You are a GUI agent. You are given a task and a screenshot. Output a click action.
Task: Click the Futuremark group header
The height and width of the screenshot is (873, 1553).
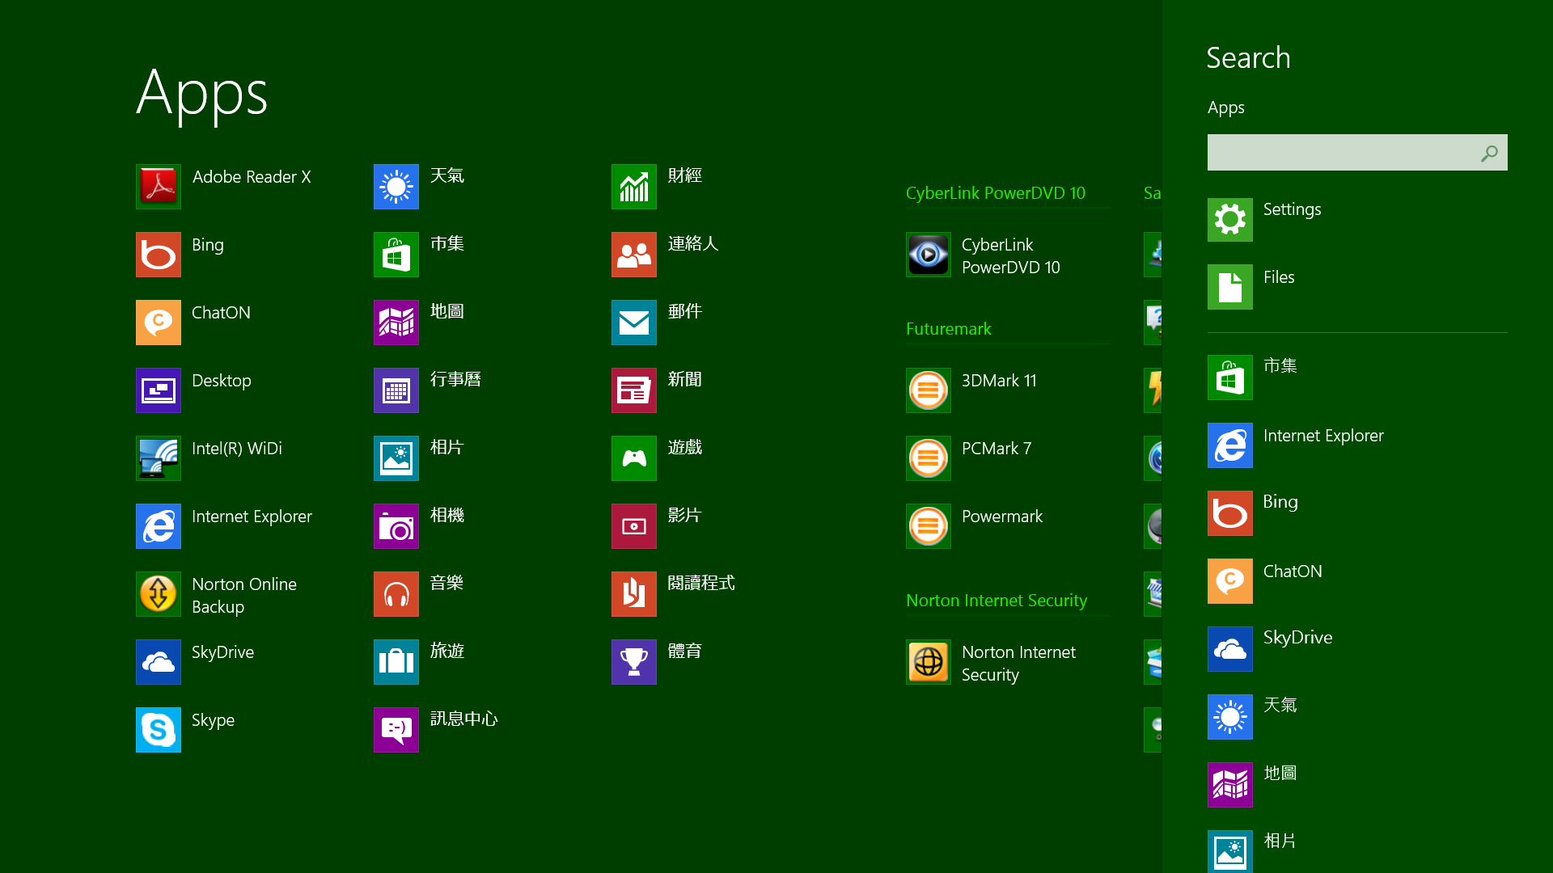[x=948, y=329]
